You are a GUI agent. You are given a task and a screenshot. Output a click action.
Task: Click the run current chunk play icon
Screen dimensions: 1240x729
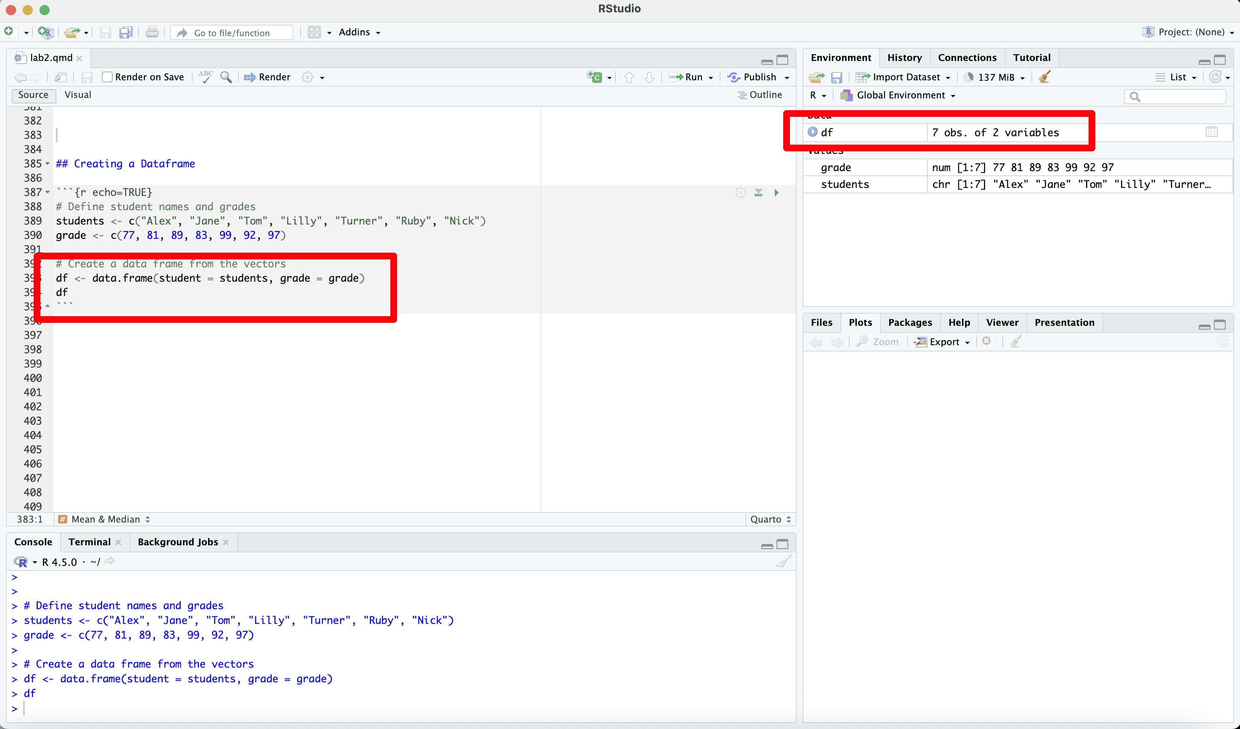click(776, 193)
